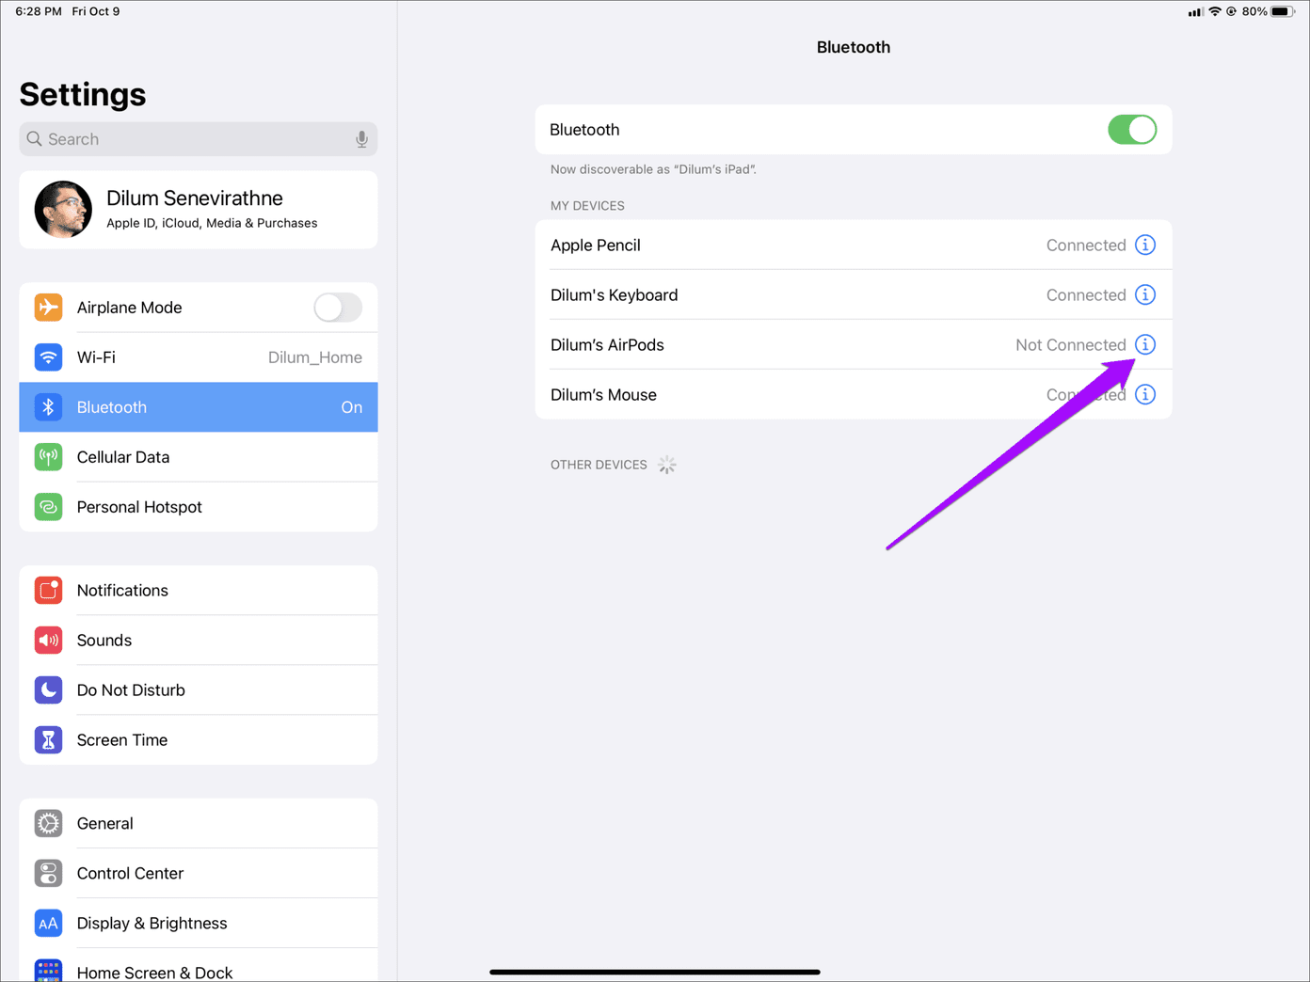Open Dilum Senevirathne Apple ID profile
The width and height of the screenshot is (1310, 982).
tap(199, 210)
